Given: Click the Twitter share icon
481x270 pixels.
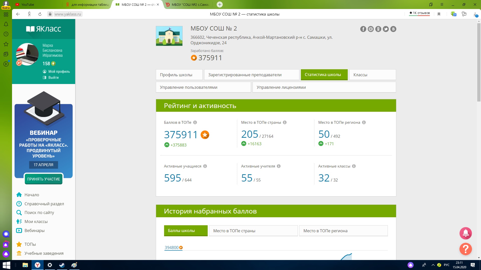Looking at the screenshot, I should 386,29.
